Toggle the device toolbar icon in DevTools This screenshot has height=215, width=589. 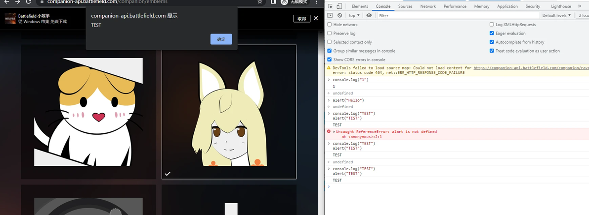tap(339, 6)
